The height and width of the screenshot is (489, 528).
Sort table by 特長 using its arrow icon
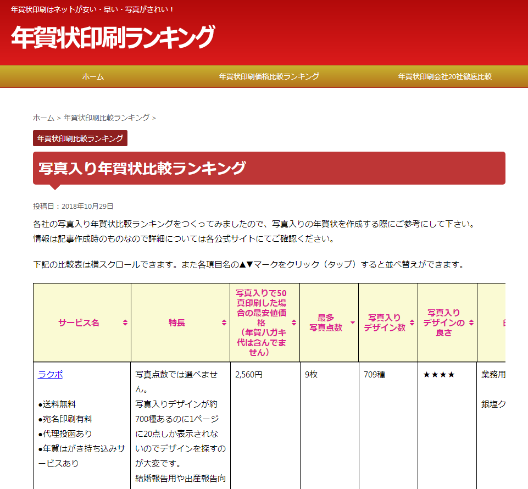tap(224, 323)
